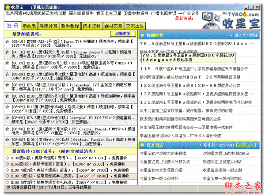The image size is (265, 196).
Task: Open the 交流社区 tab
Action: [135, 26]
